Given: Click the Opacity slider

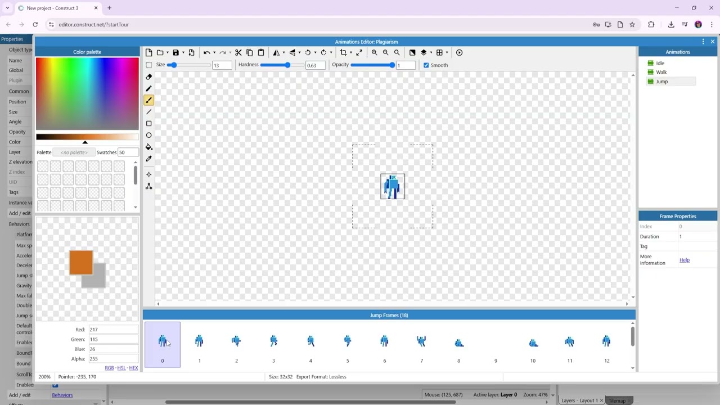Looking at the screenshot, I should (x=372, y=65).
